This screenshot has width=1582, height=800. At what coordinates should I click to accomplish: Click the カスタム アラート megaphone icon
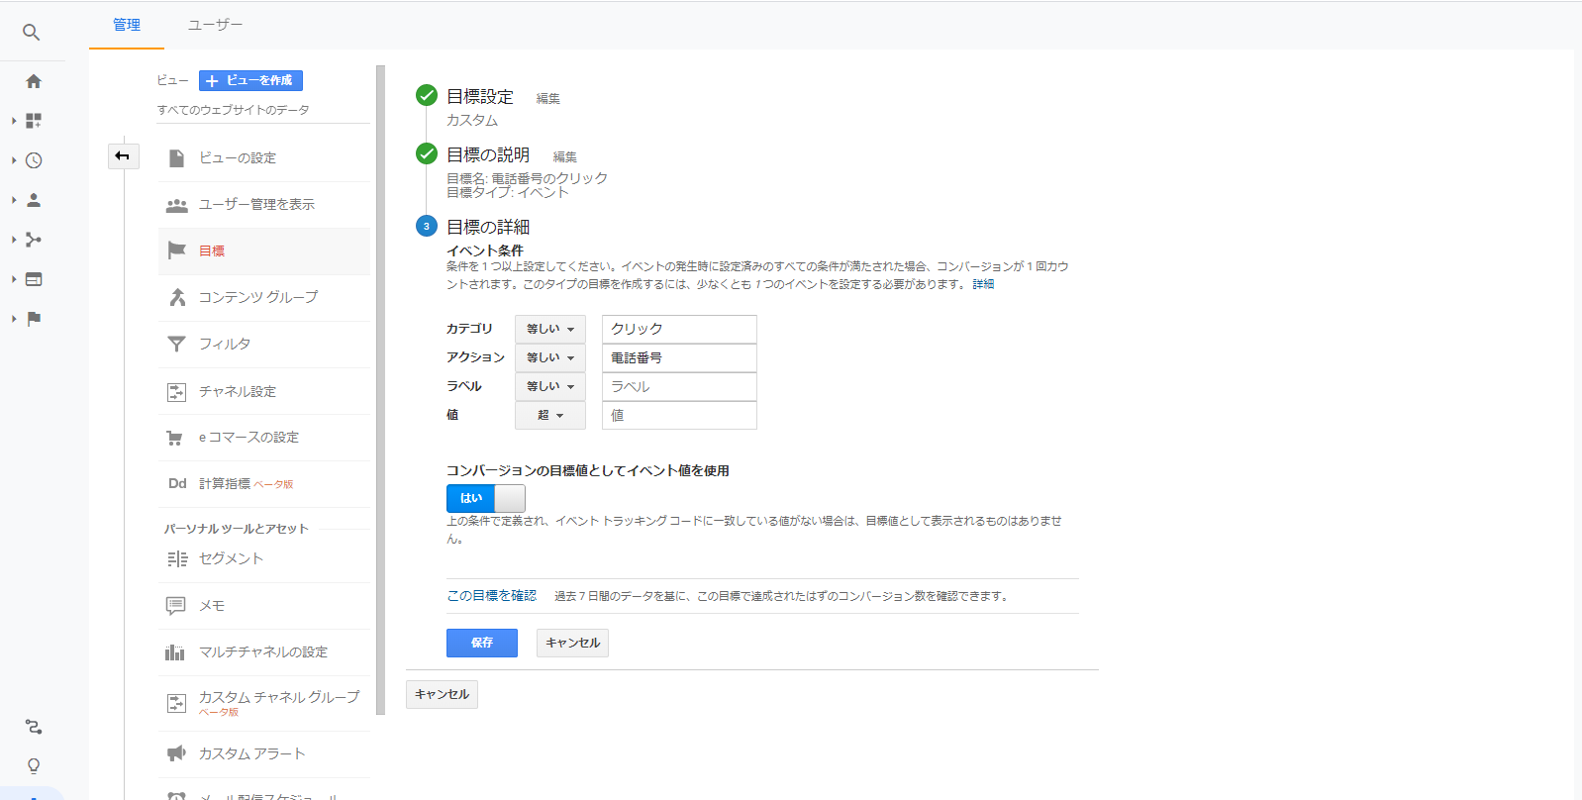(x=176, y=753)
